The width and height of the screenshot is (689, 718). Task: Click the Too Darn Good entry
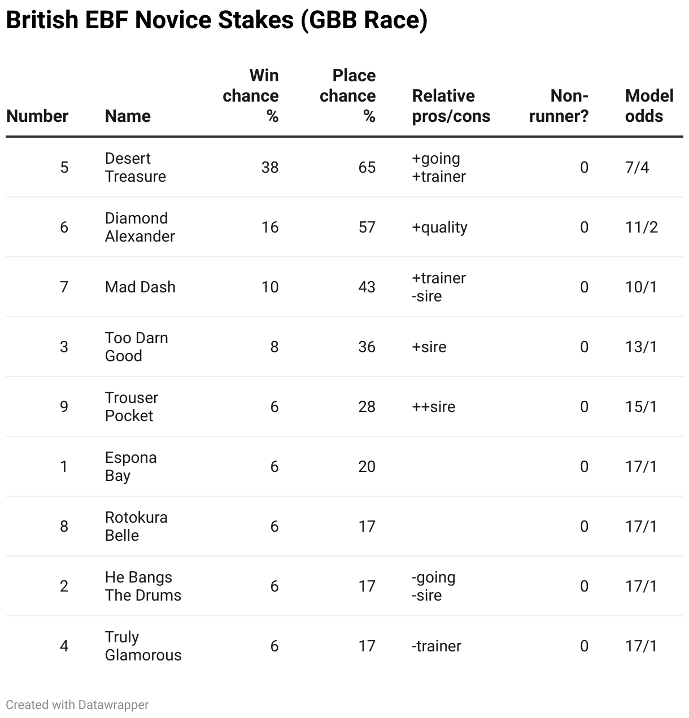pyautogui.click(x=137, y=347)
